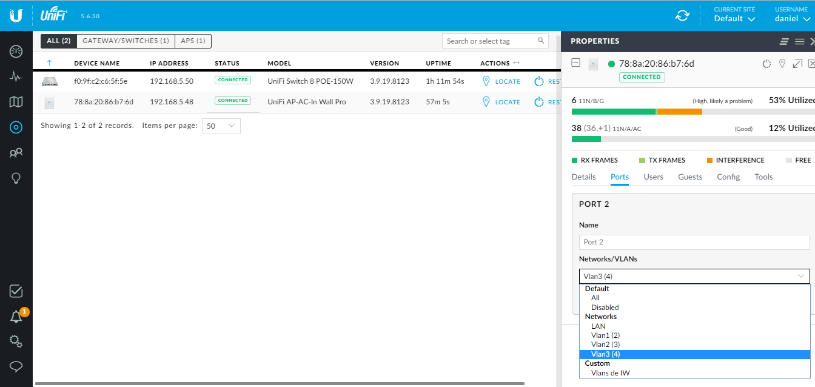The height and width of the screenshot is (387, 815).
Task: Click the restart icon in AP properties header
Action: pyautogui.click(x=766, y=64)
